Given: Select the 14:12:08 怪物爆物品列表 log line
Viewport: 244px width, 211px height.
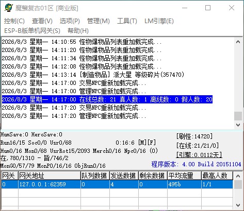Looking at the screenshot, I should pos(82,66).
